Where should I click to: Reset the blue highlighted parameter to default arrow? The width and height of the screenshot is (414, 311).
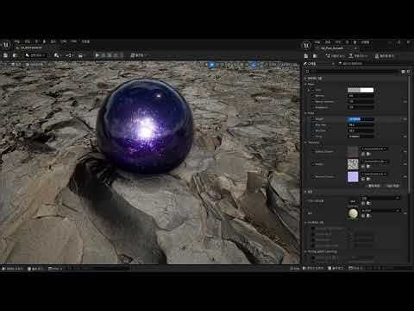tap(405, 119)
